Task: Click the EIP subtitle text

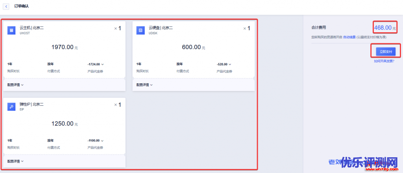Action: (x=22, y=110)
